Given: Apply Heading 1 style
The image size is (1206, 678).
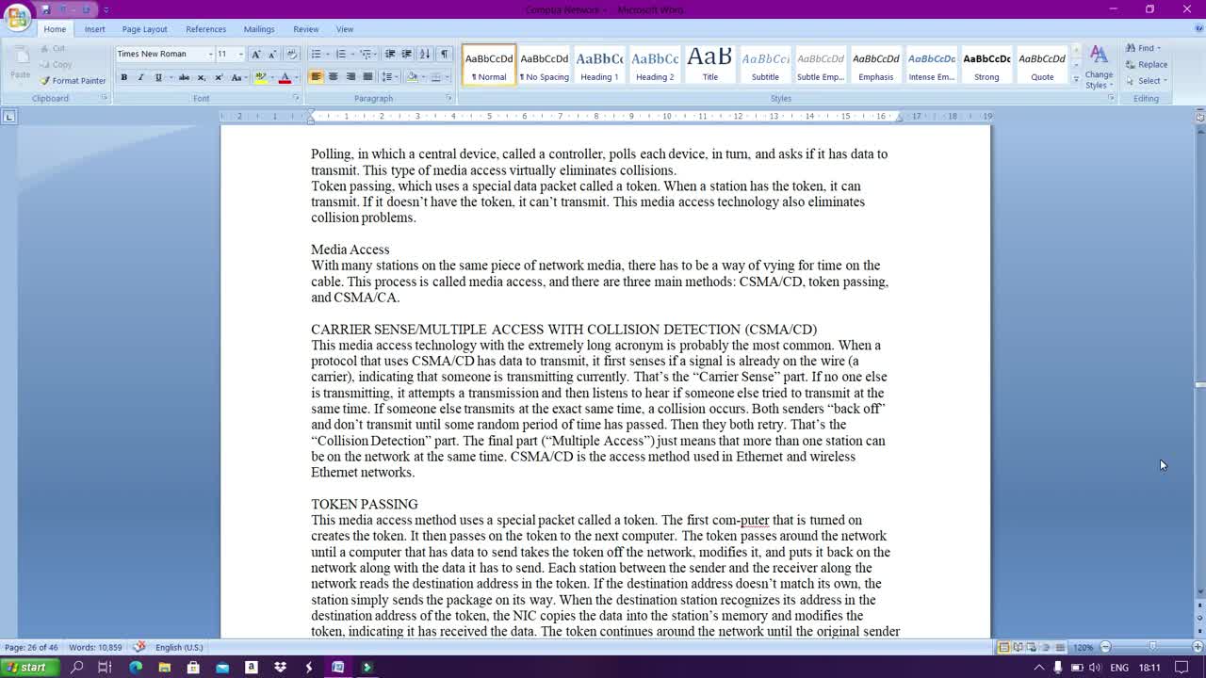Looking at the screenshot, I should tap(599, 64).
